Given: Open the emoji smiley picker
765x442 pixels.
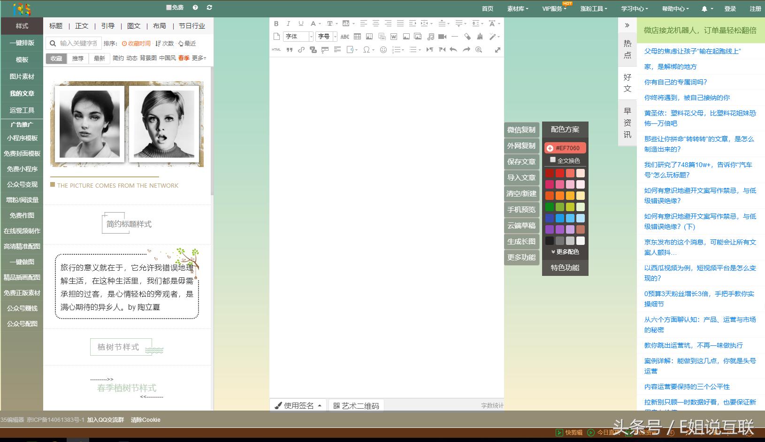Looking at the screenshot, I should pyautogui.click(x=383, y=50).
